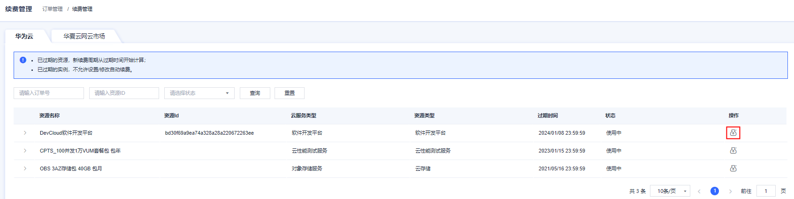The width and height of the screenshot is (794, 199).
Task: Go to the previous page arrow
Action: click(x=699, y=191)
